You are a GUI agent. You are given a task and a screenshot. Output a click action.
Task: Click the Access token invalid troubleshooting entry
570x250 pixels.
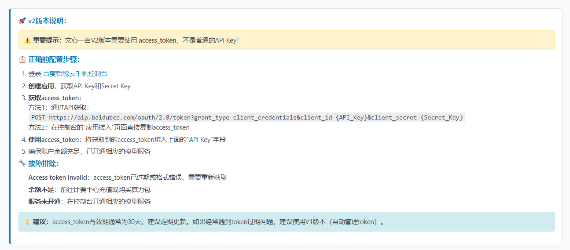(x=128, y=178)
